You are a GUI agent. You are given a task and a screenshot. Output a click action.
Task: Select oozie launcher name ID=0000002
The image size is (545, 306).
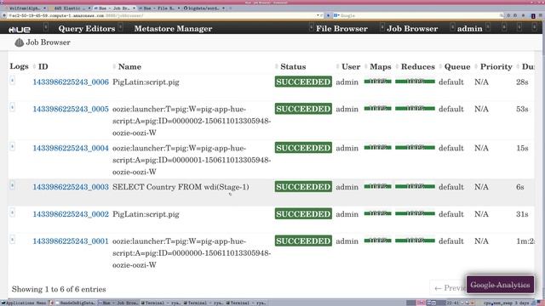[x=192, y=121]
